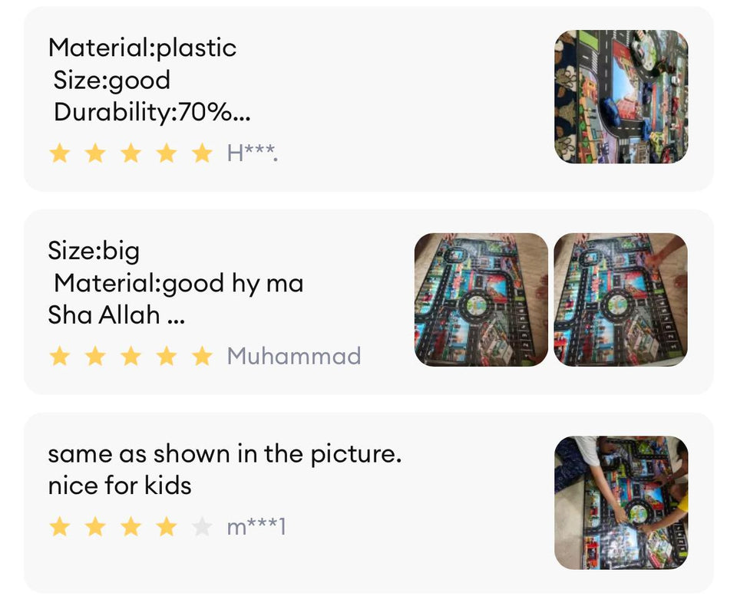
Task: Click fourth gold star of m***1's review
Action: point(166,527)
